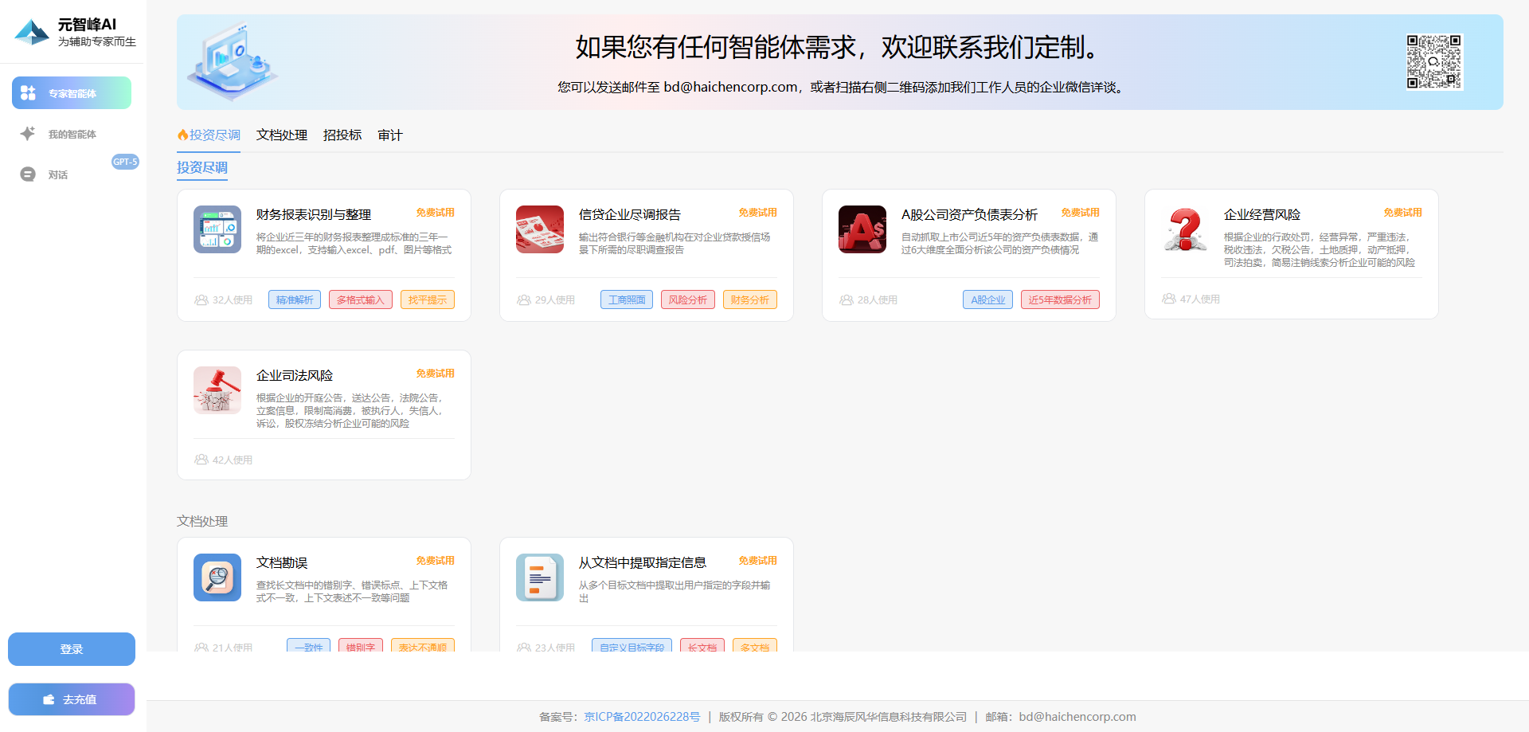Open 信贷企业尽调报告 card icon

pos(540,229)
